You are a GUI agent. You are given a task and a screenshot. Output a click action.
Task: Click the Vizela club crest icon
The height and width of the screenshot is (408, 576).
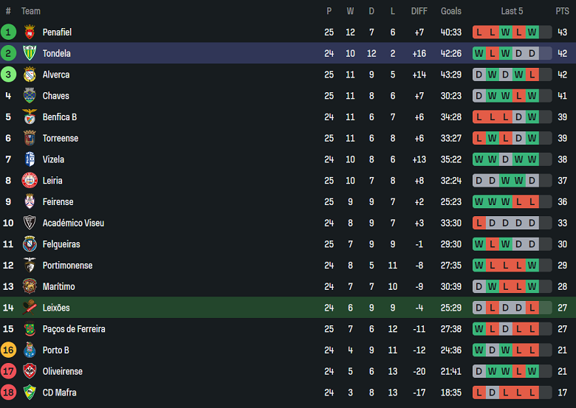30,159
